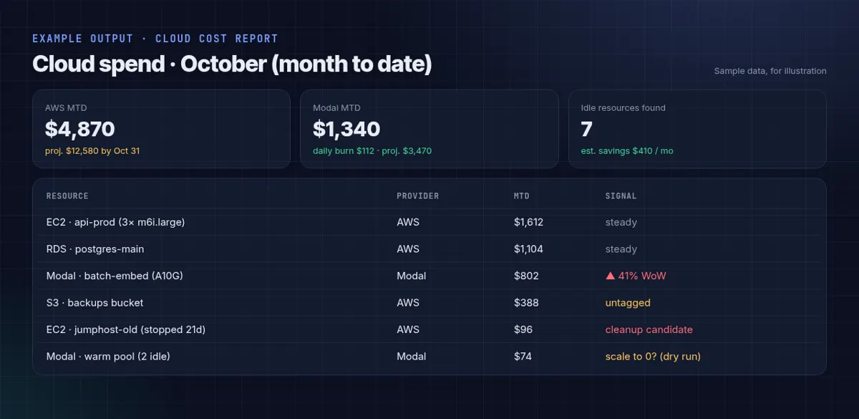Click the AWS provider cell for backups bucket
The width and height of the screenshot is (859, 419).
[x=408, y=303]
